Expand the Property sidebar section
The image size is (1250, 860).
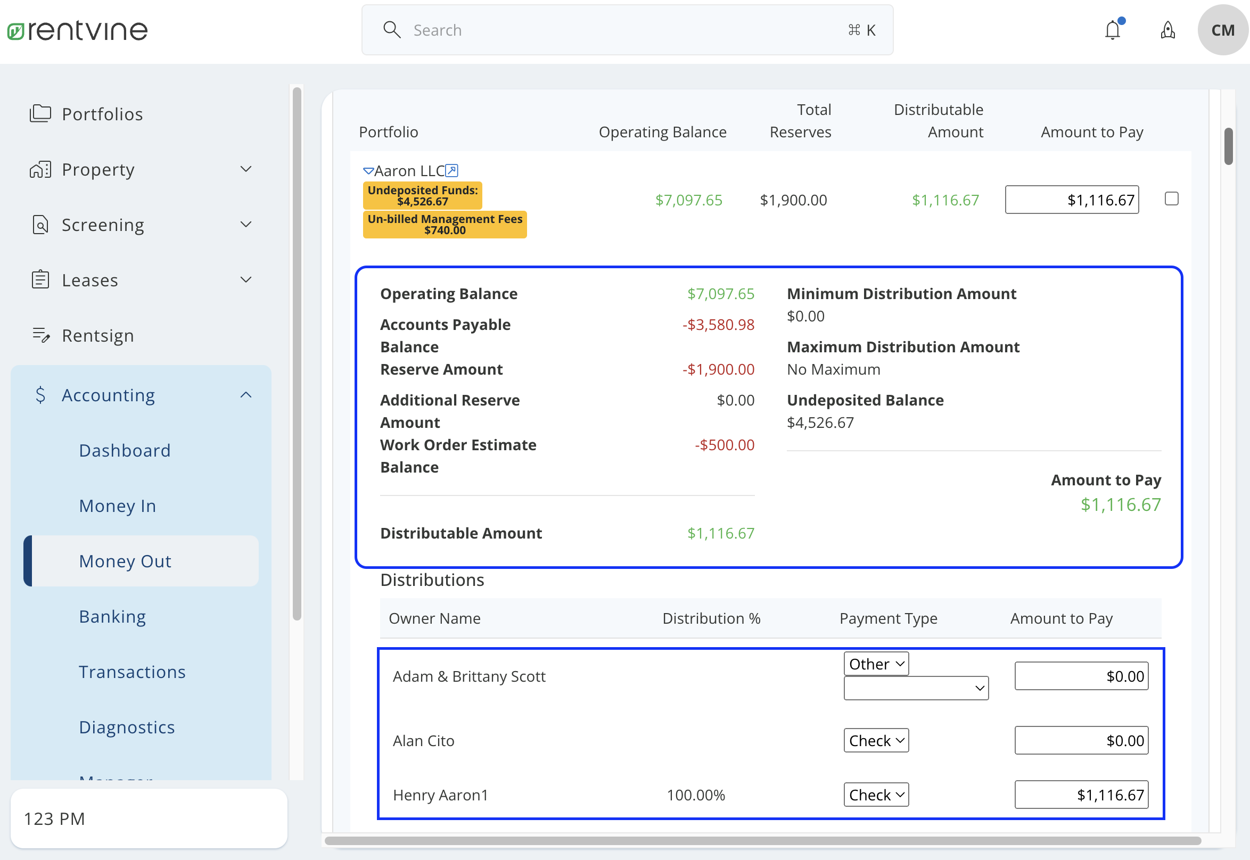[x=246, y=169]
